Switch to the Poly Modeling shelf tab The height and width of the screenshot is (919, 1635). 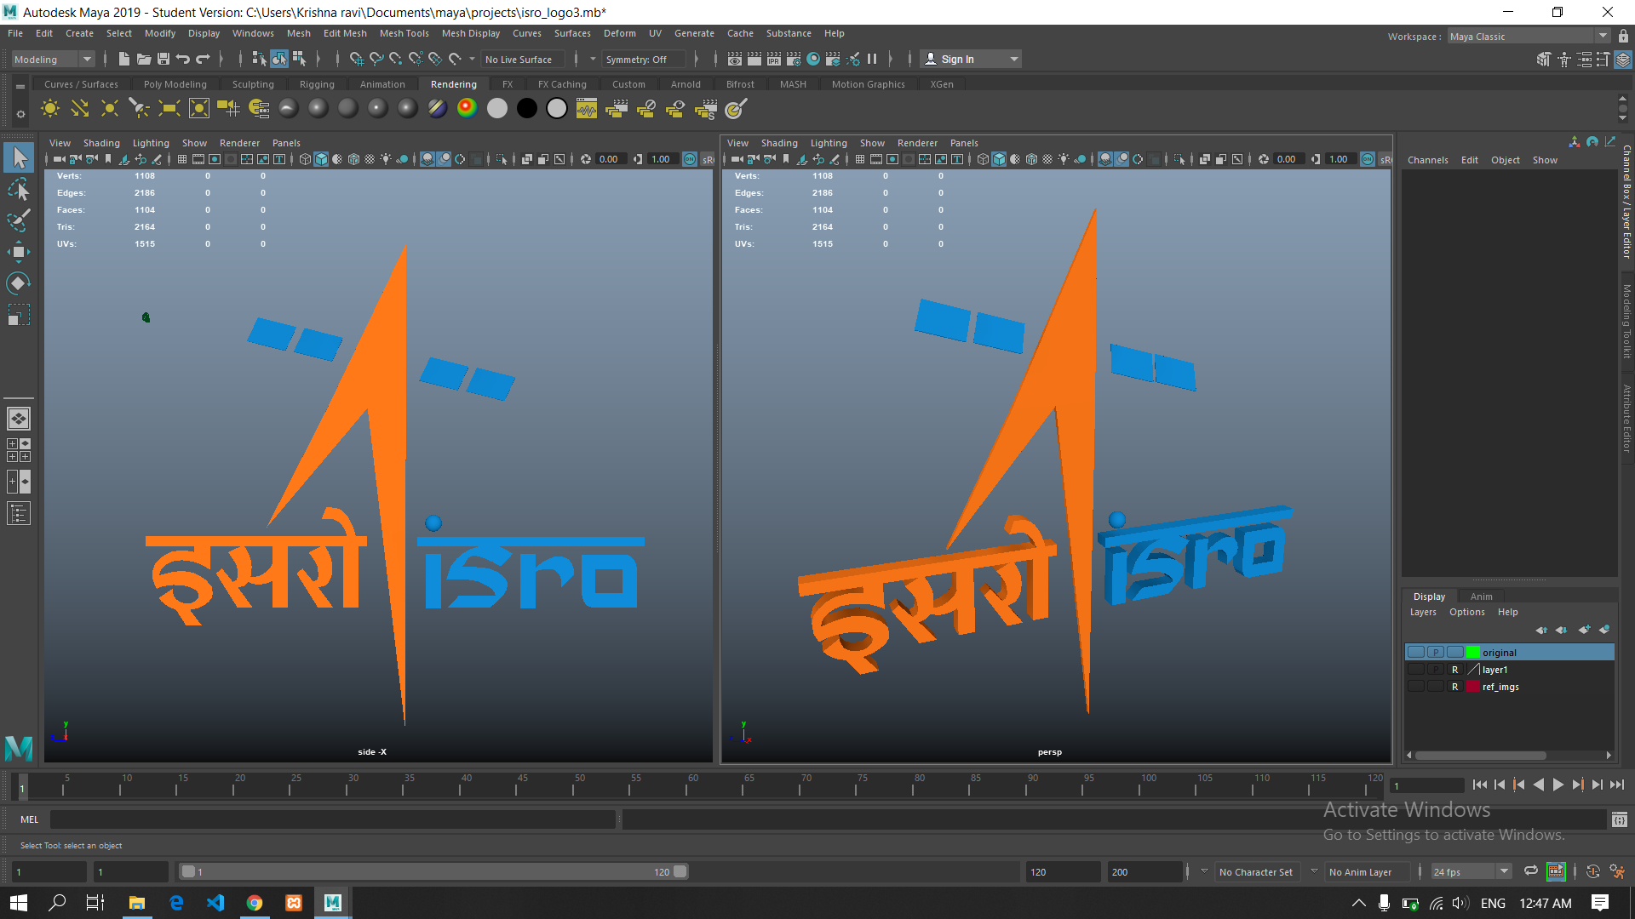[175, 84]
